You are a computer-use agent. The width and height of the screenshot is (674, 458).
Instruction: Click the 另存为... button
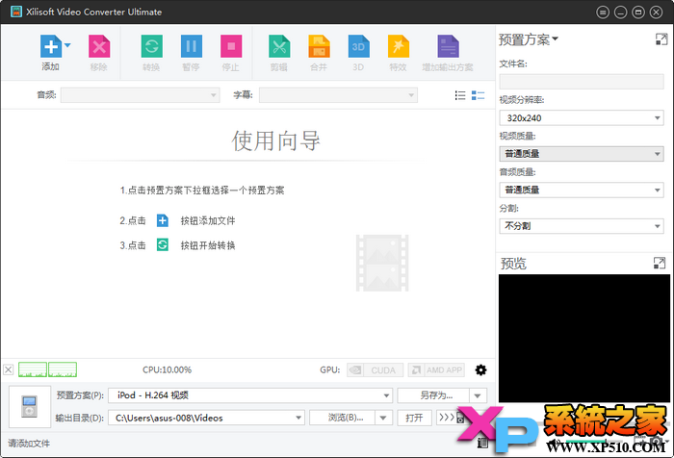pyautogui.click(x=433, y=395)
